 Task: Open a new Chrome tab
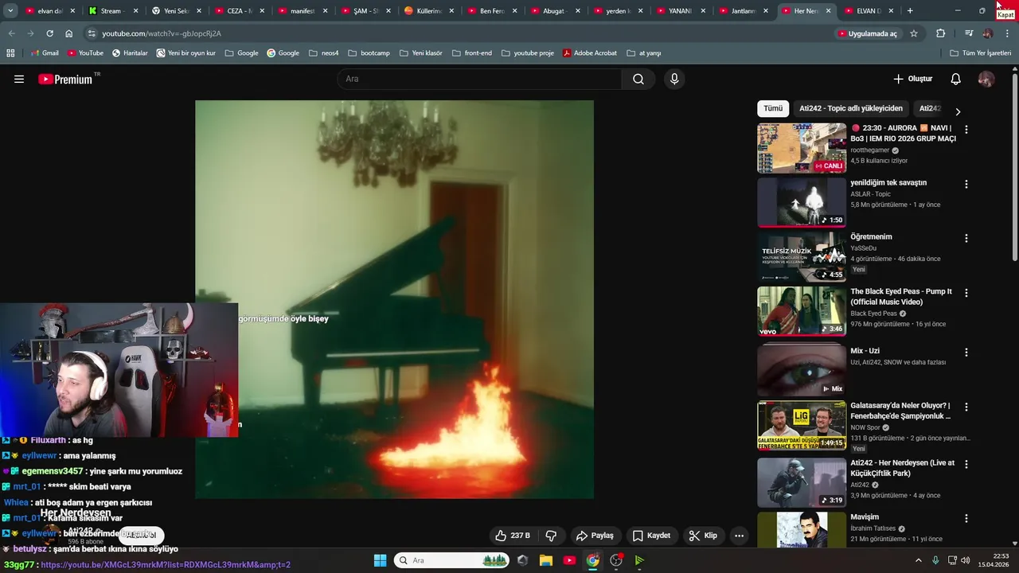click(910, 11)
